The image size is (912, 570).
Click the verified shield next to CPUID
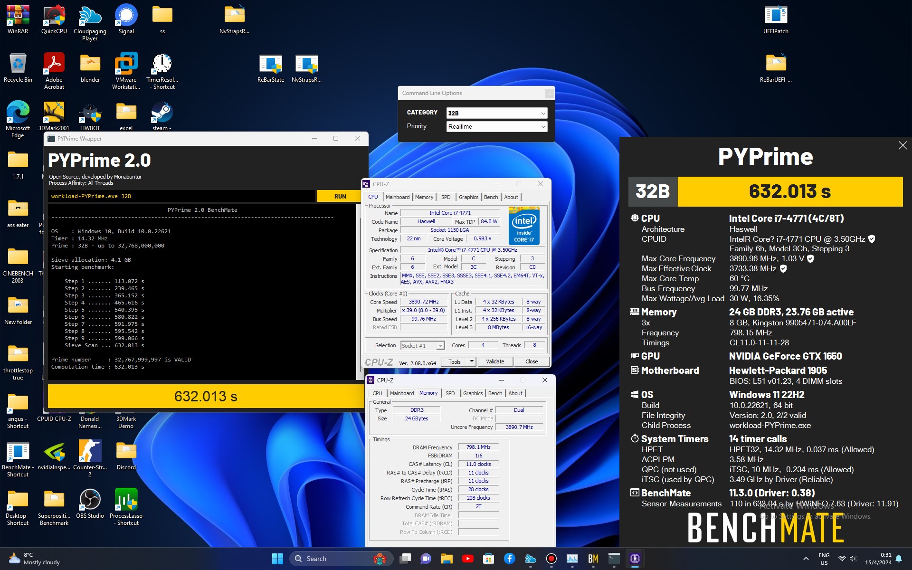[872, 239]
